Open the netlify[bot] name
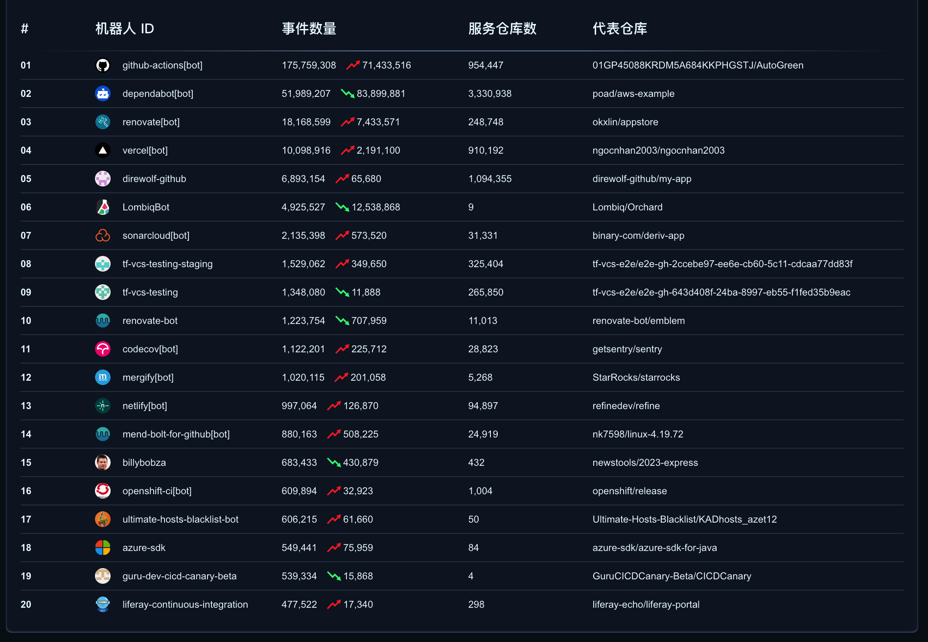The width and height of the screenshot is (928, 642). point(145,406)
